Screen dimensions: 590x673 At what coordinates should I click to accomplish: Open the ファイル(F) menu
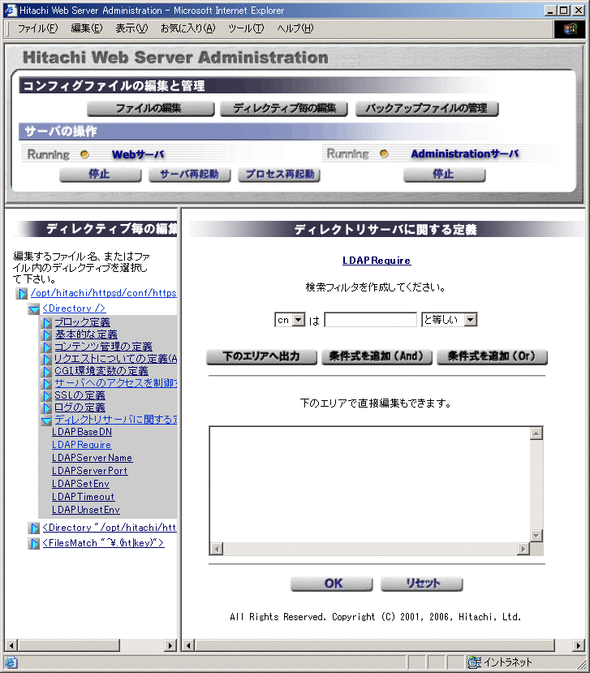[37, 28]
